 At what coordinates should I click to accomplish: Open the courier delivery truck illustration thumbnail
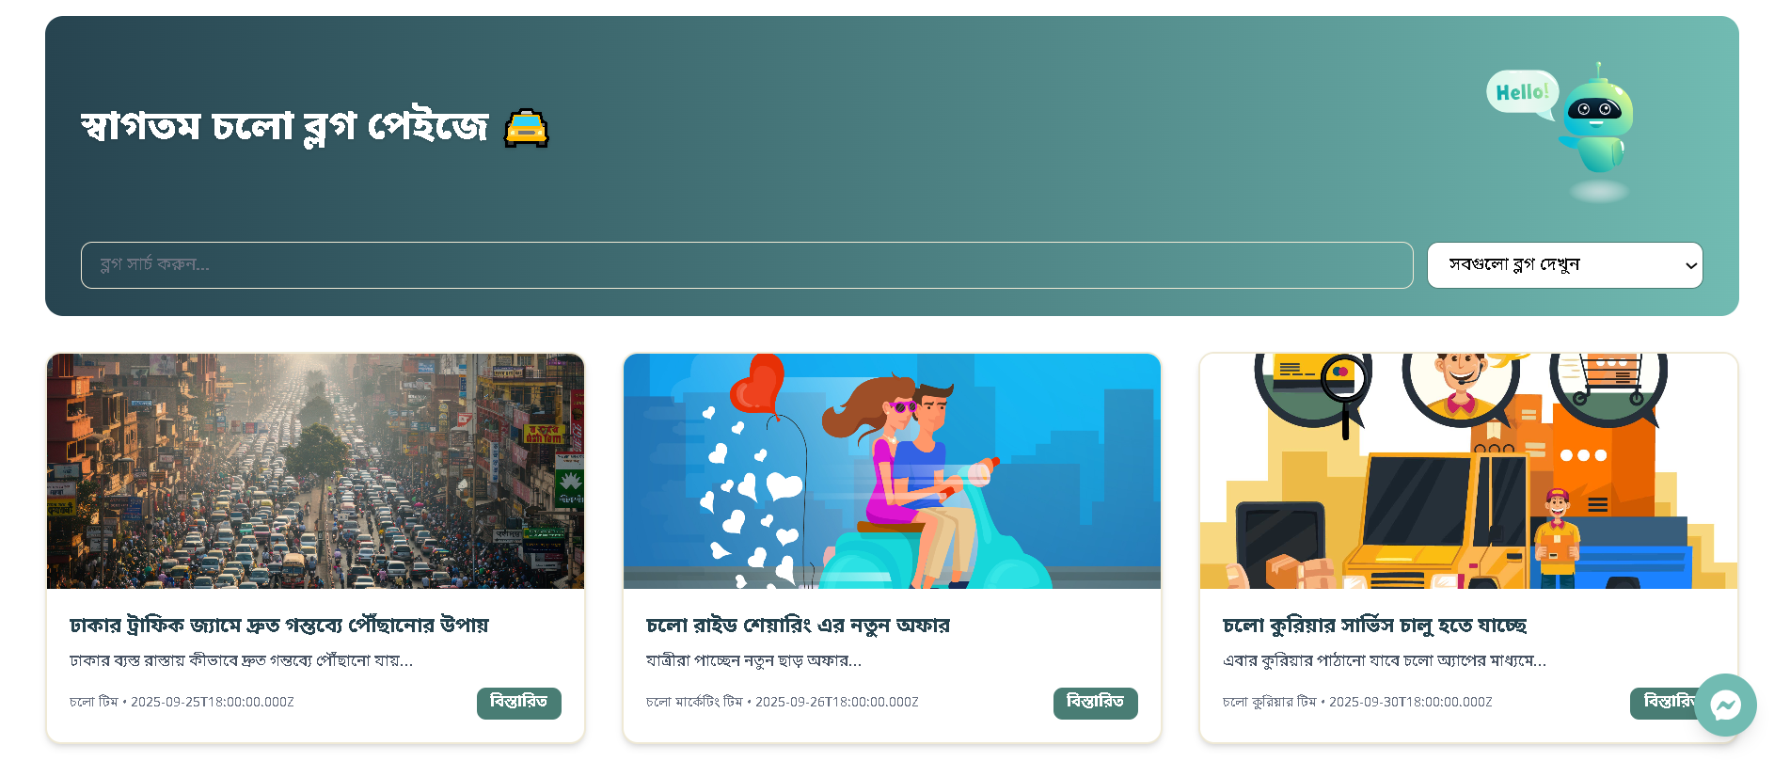[x=1468, y=471]
